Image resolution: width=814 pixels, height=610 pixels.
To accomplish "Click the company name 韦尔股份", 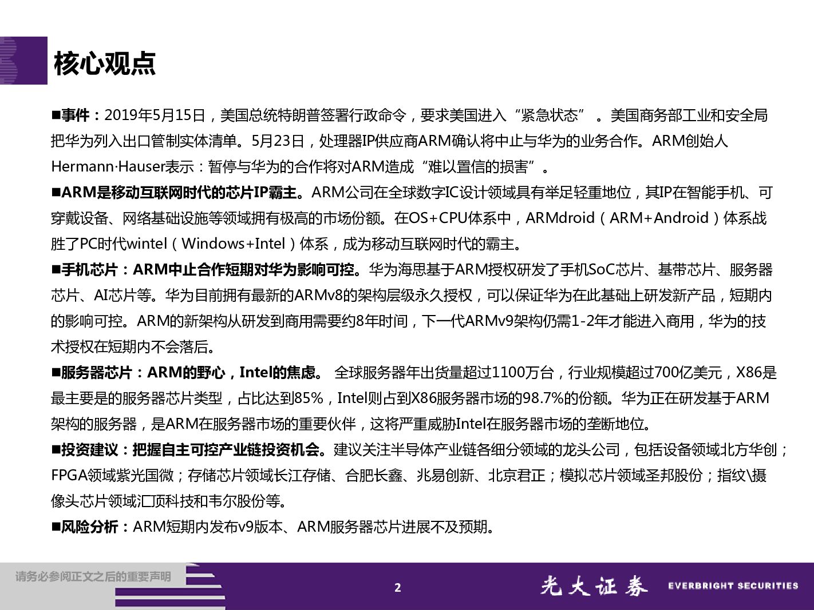I will pyautogui.click(x=236, y=501).
